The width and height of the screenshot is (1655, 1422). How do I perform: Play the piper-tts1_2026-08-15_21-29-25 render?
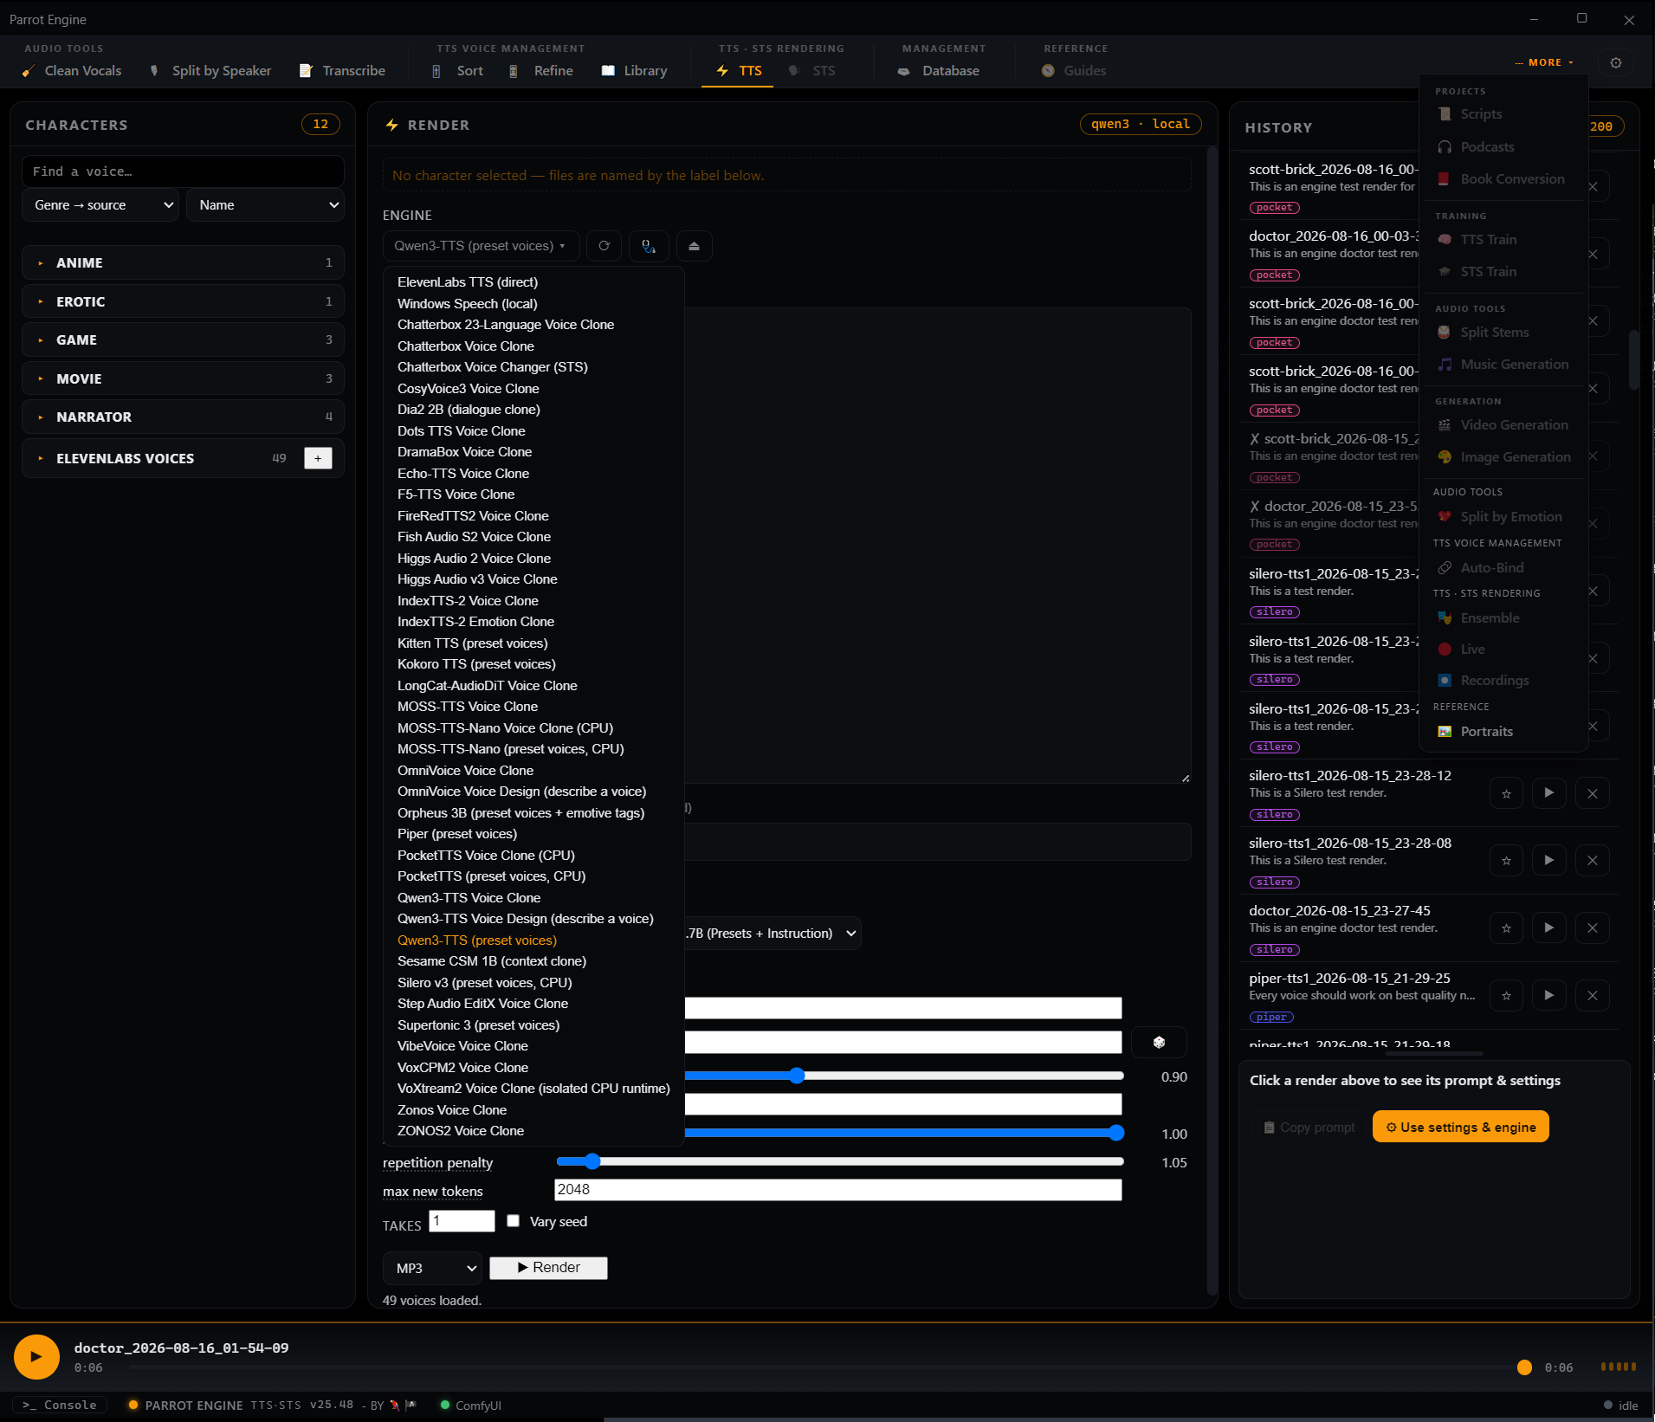pyautogui.click(x=1548, y=996)
